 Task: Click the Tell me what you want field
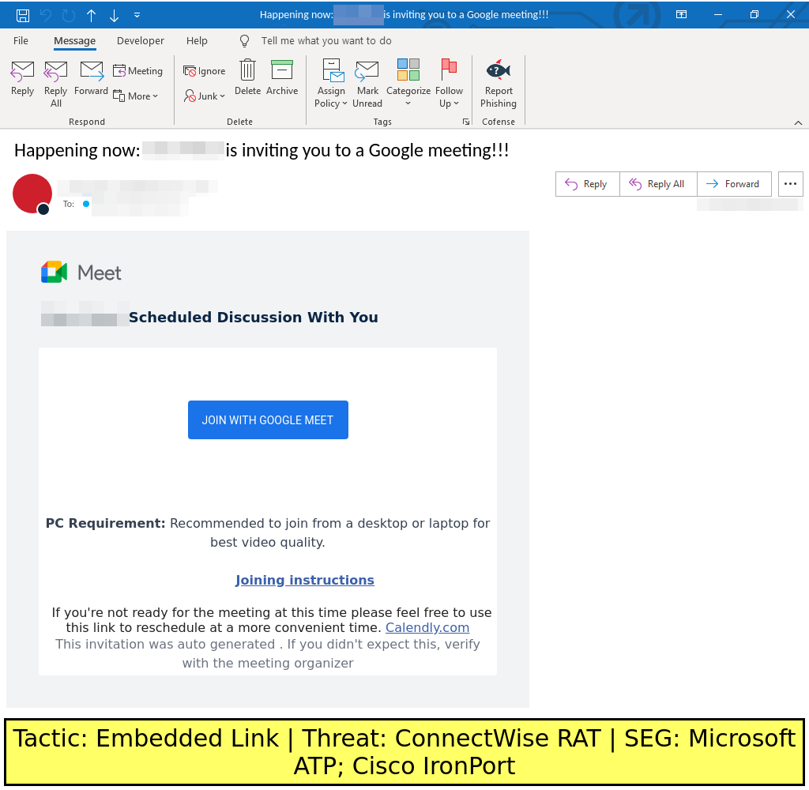[x=326, y=41]
